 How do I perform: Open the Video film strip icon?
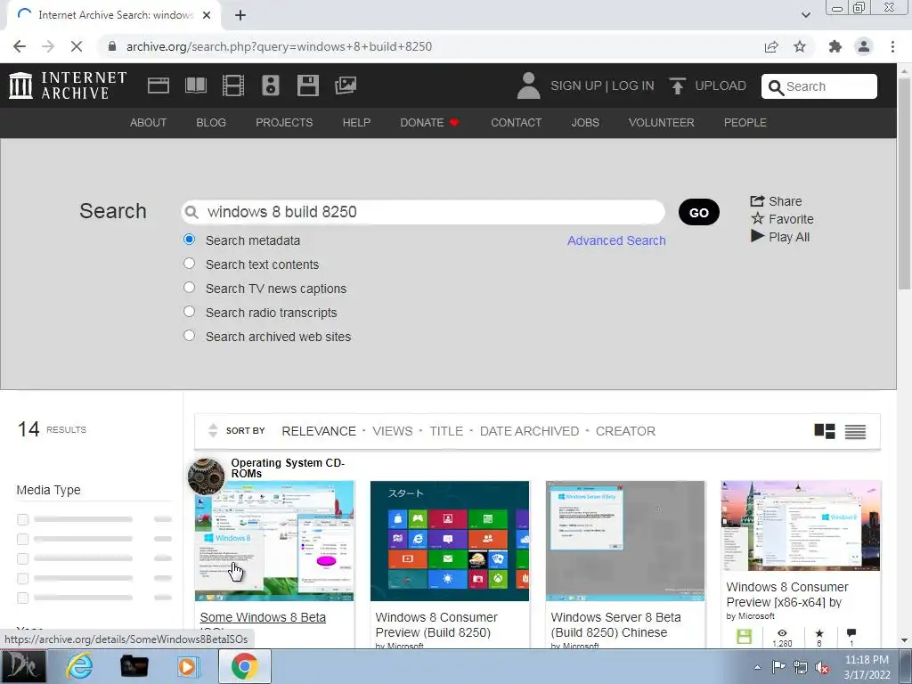[x=233, y=85]
